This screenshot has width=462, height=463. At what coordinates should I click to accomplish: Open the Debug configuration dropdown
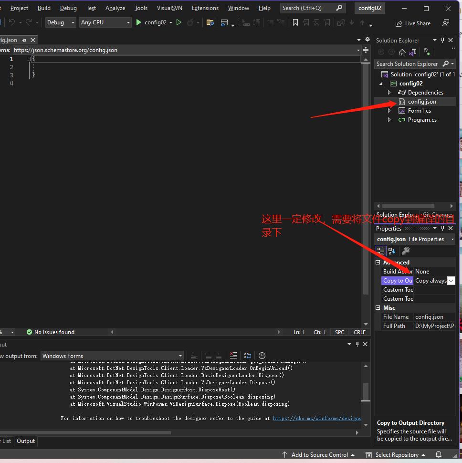[61, 22]
